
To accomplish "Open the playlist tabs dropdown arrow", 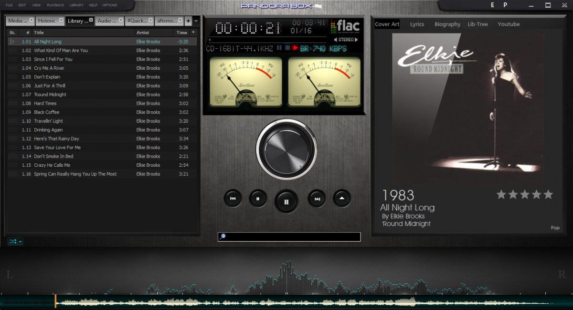I will click(x=196, y=21).
